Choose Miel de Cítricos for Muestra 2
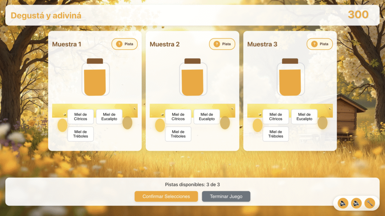Image resolution: width=385 pixels, height=216 pixels. (x=178, y=117)
